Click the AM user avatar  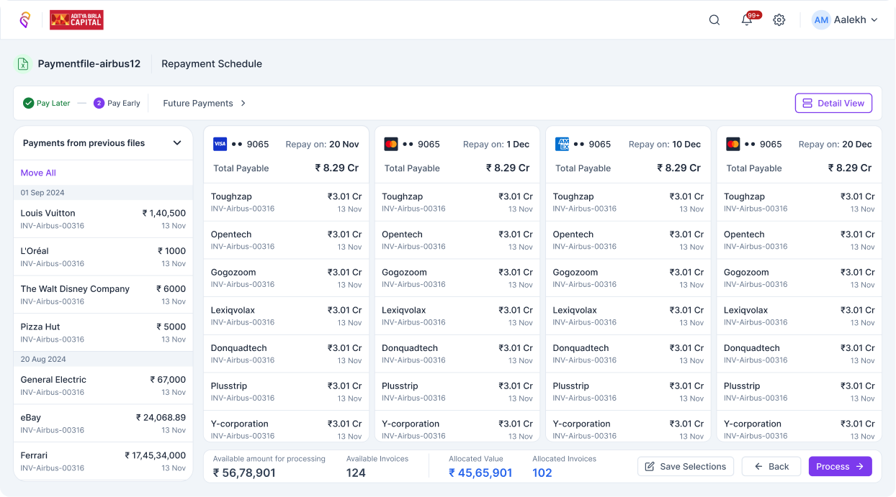pyautogui.click(x=821, y=20)
